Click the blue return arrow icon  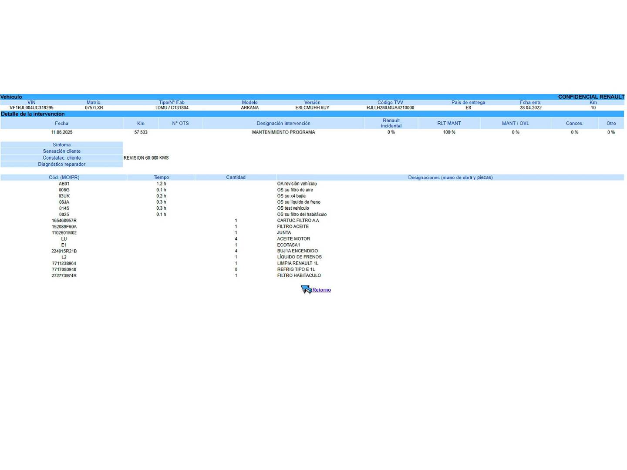point(306,289)
